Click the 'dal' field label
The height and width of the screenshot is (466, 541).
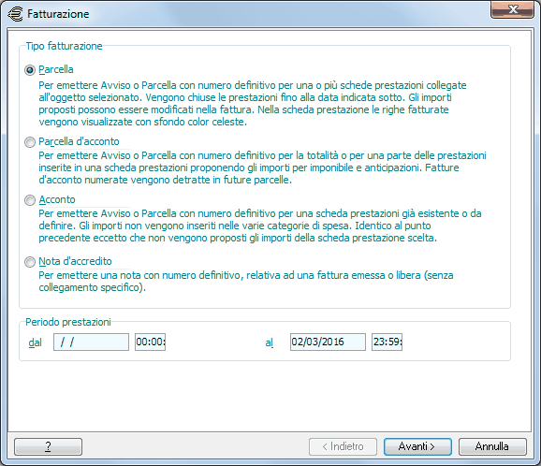point(36,342)
